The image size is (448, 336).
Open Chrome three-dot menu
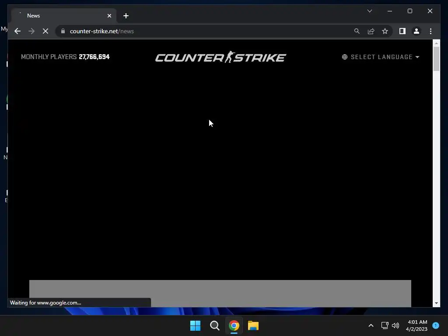(x=430, y=31)
